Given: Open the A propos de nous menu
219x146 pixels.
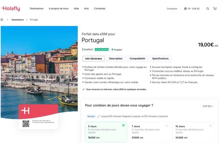Looking at the screenshot, I should tap(59, 9).
